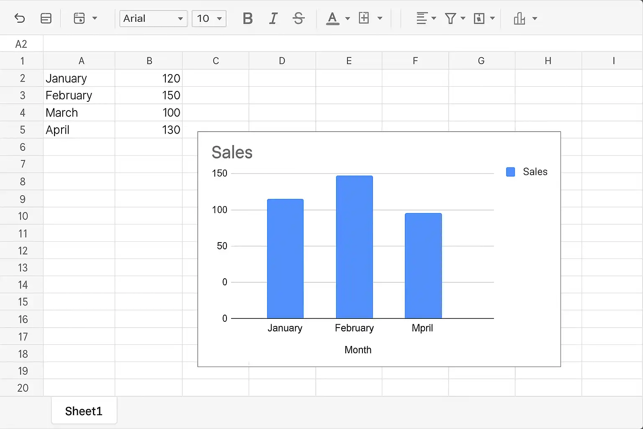Click the January bar in the chart
Image resolution: width=643 pixels, height=429 pixels.
point(285,258)
